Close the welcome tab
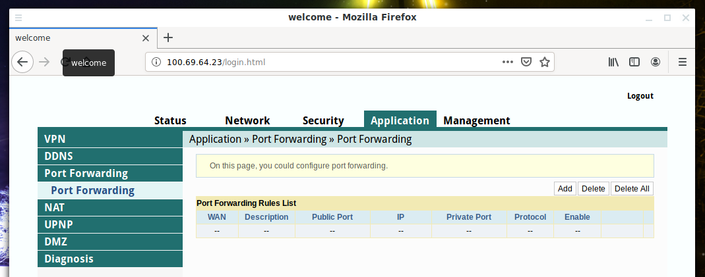The width and height of the screenshot is (705, 277). point(146,38)
